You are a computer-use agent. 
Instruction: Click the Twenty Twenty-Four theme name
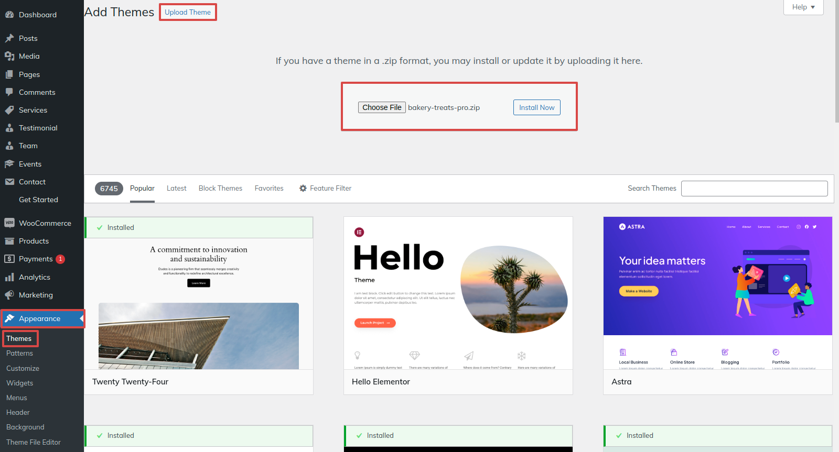131,382
